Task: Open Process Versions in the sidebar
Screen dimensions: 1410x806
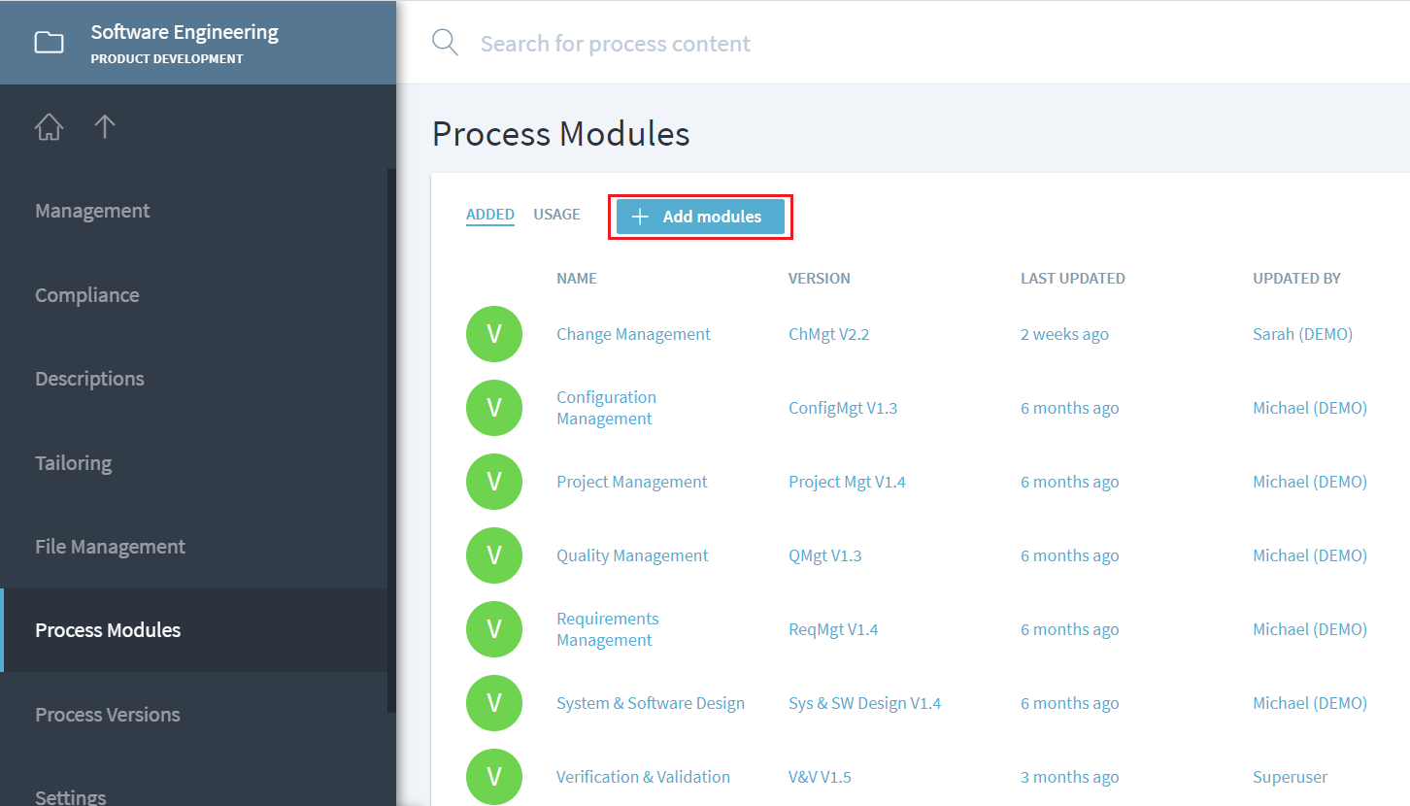Action: click(108, 715)
